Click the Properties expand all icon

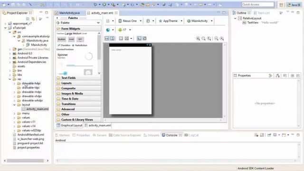coord(293,76)
